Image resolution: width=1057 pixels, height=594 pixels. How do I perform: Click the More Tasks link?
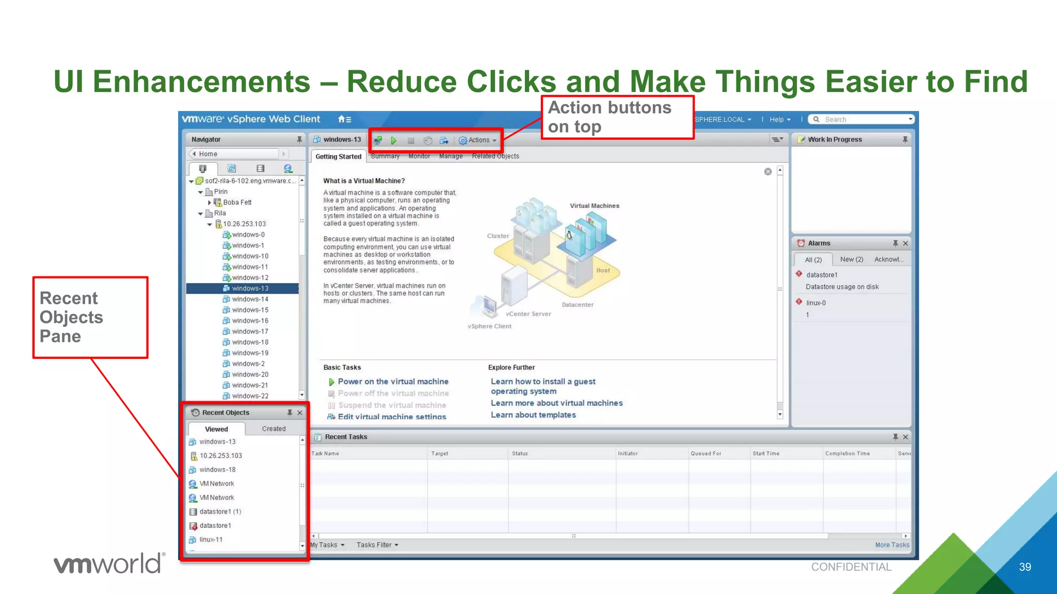pos(892,545)
